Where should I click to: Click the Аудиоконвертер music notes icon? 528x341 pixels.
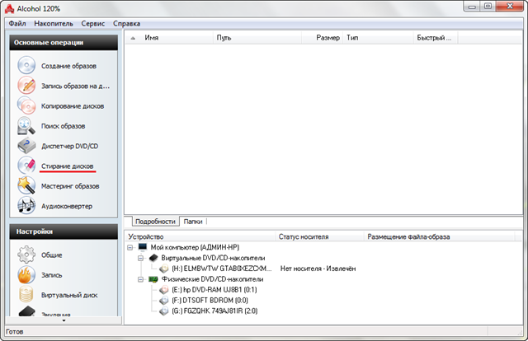(26, 205)
